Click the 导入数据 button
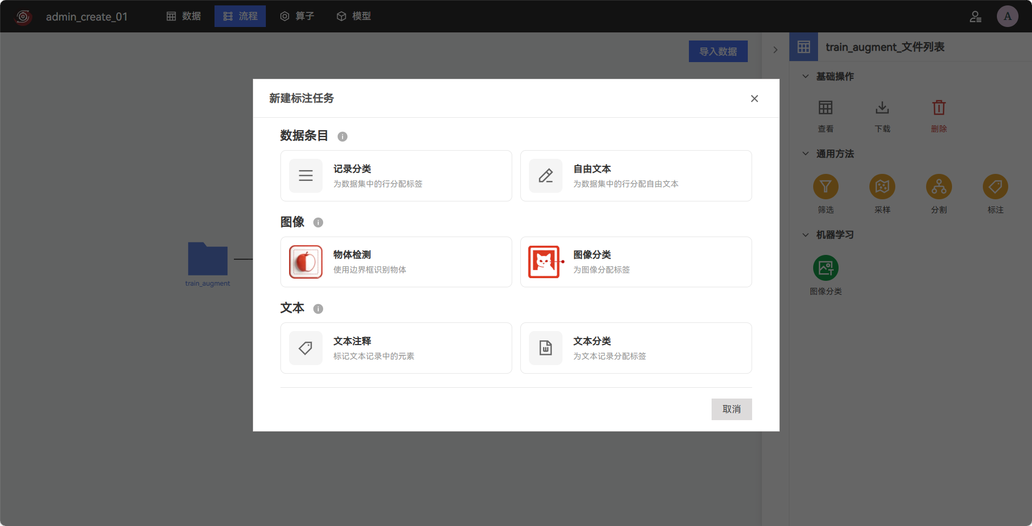The height and width of the screenshot is (526, 1032). 718,51
